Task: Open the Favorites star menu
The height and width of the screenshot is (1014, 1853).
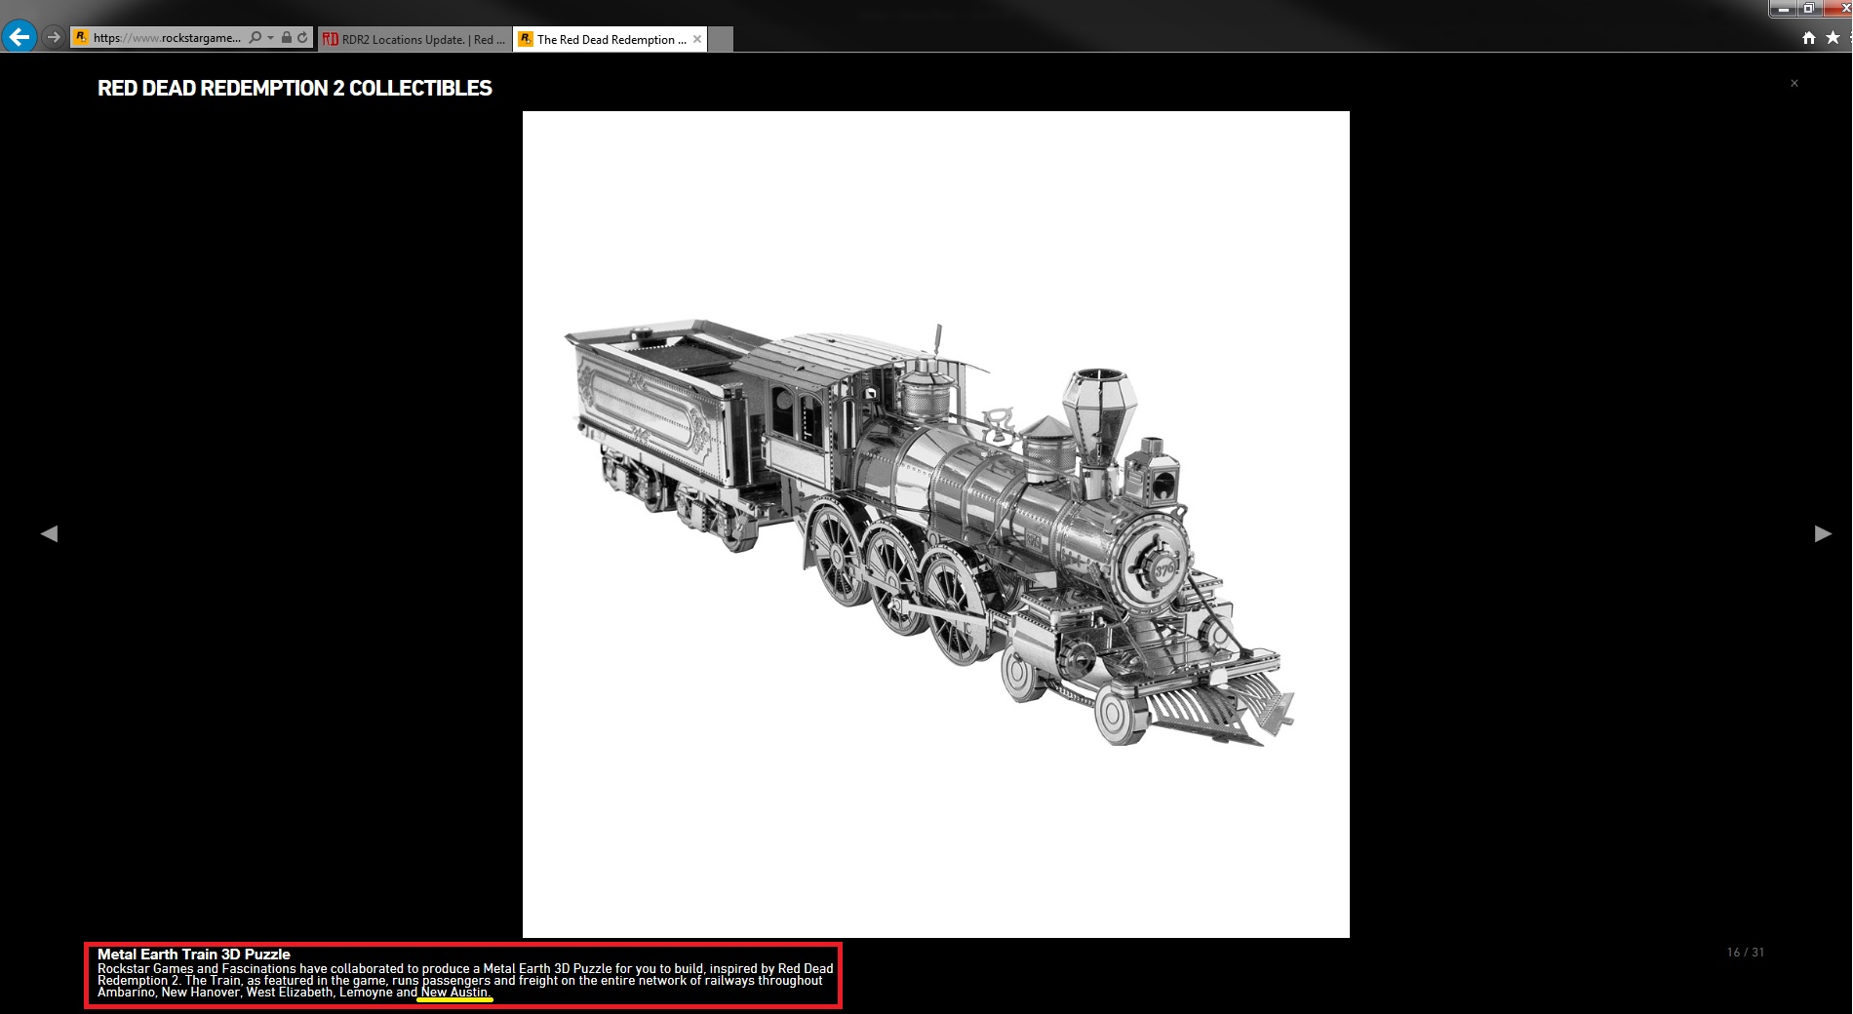Action: (1833, 38)
